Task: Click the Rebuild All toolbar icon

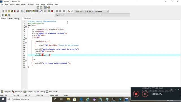Action: (36, 11)
